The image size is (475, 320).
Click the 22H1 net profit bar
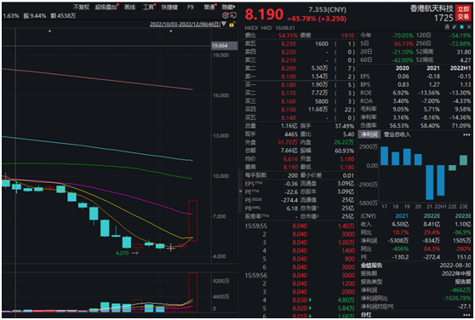441,180
